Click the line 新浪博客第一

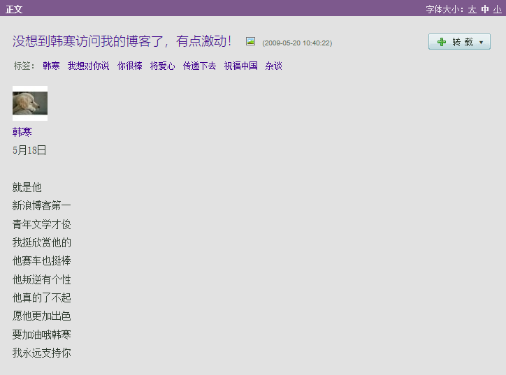pyautogui.click(x=42, y=205)
